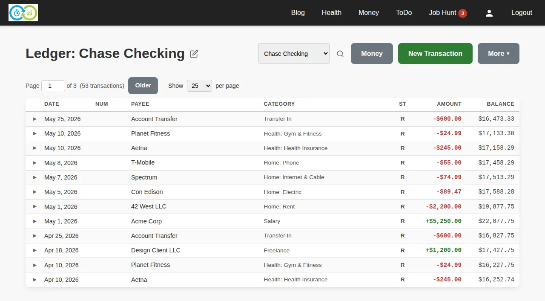The width and height of the screenshot is (545, 301).
Task: Open the Chase Checking account dropdown
Action: pyautogui.click(x=294, y=54)
